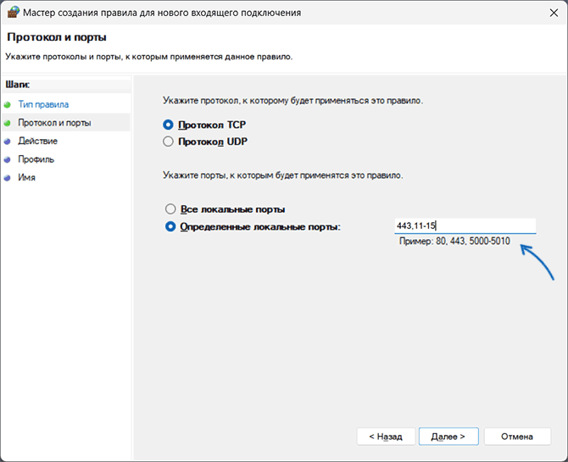Select the Протокол TCP radio button
The width and height of the screenshot is (568, 462).
coord(169,125)
